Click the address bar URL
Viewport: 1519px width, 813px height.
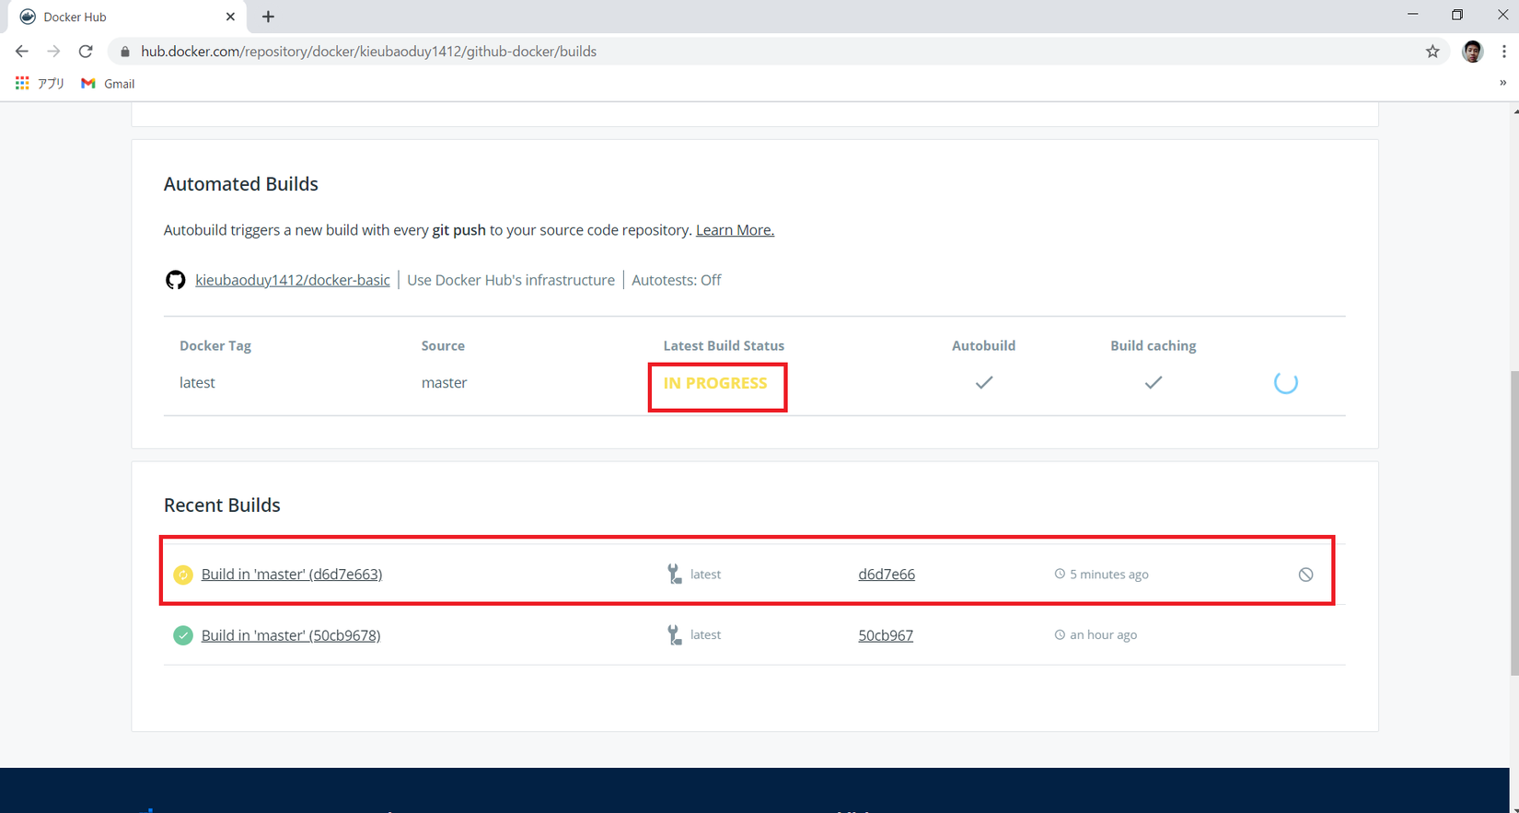pos(368,52)
